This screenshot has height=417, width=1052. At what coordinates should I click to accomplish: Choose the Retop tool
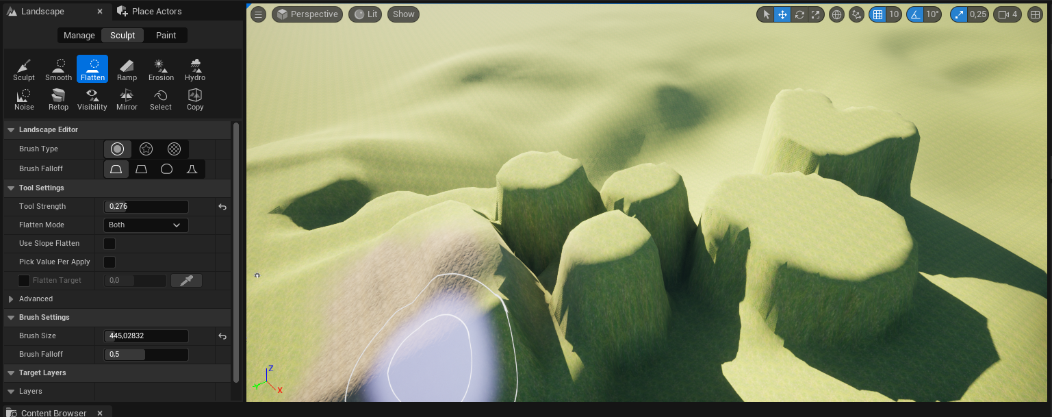58,99
